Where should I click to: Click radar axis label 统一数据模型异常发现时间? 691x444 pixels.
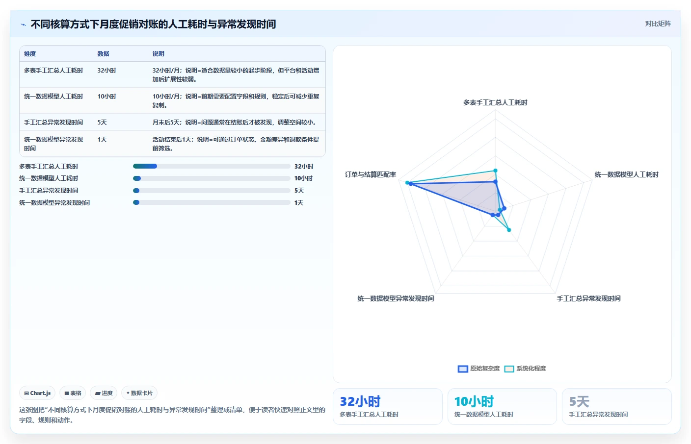(x=396, y=298)
